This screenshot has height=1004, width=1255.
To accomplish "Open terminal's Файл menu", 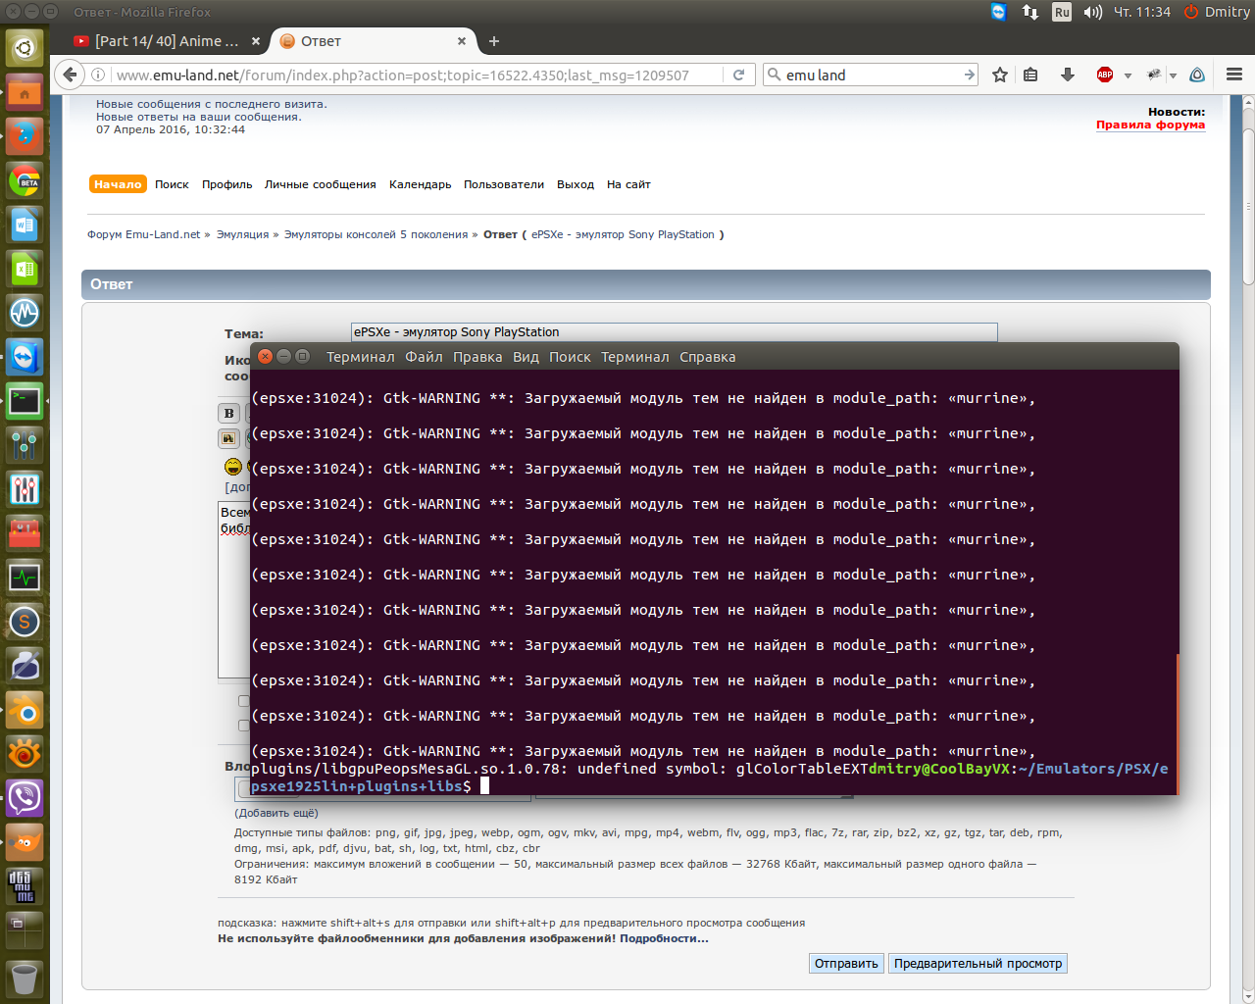I will coord(424,357).
